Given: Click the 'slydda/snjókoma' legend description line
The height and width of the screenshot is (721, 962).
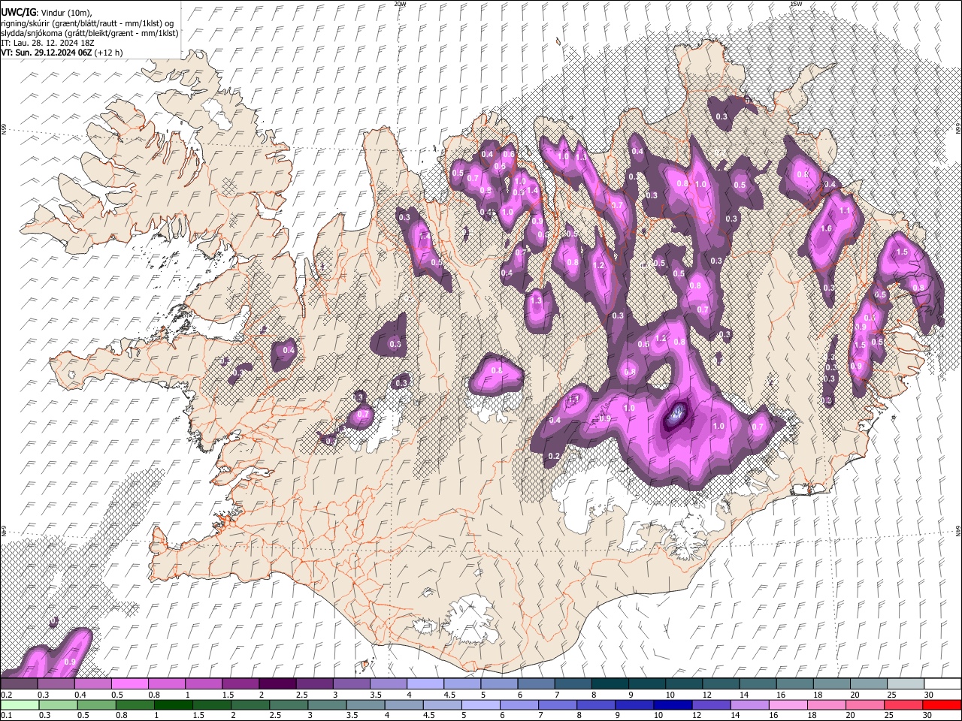Looking at the screenshot, I should click(89, 33).
